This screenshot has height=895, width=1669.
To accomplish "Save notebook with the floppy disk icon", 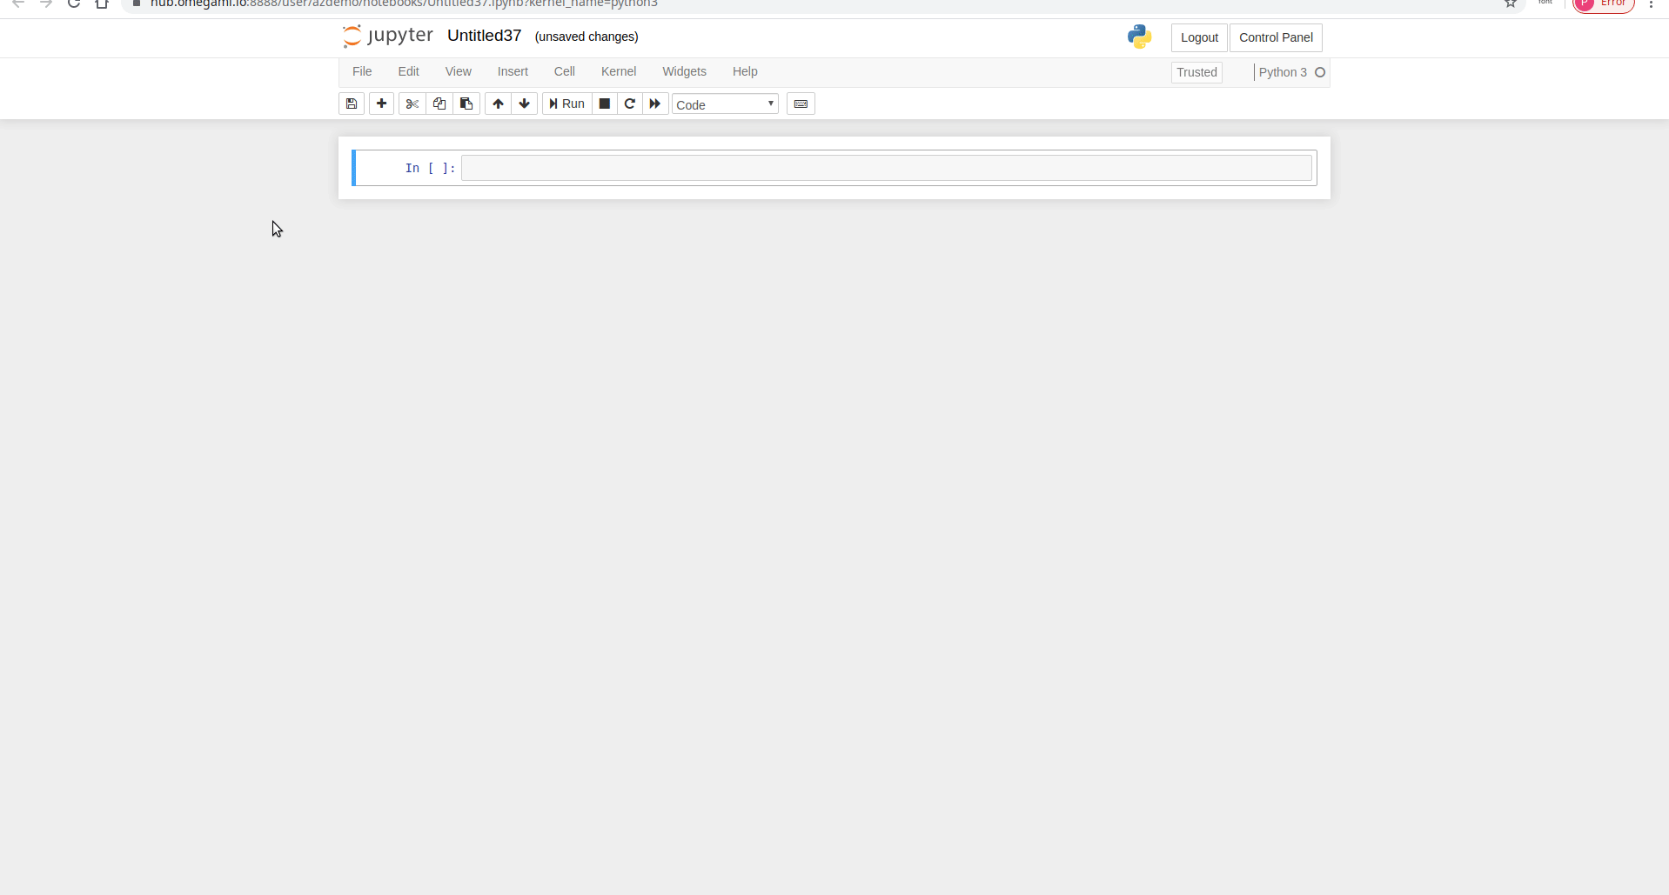I will coord(352,104).
